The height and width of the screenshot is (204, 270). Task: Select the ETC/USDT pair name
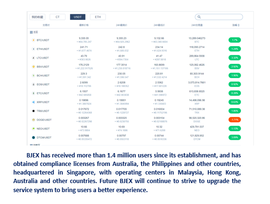tap(43, 93)
